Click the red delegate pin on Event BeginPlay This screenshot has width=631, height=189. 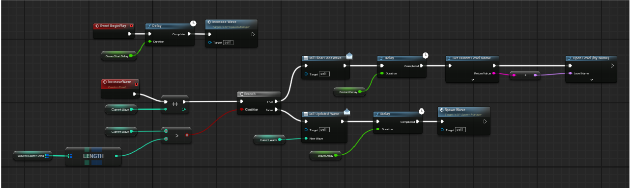131,25
